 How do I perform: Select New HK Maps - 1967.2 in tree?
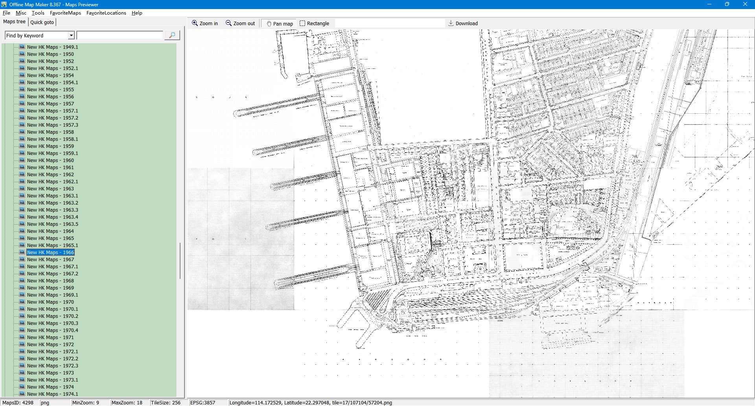click(52, 274)
